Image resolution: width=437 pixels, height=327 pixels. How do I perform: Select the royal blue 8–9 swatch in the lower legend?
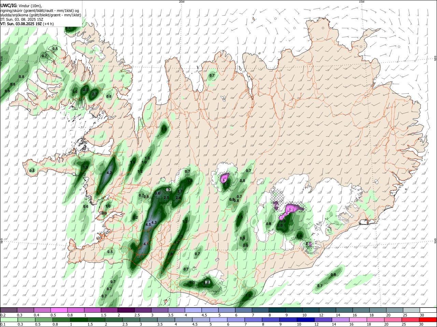271,320
